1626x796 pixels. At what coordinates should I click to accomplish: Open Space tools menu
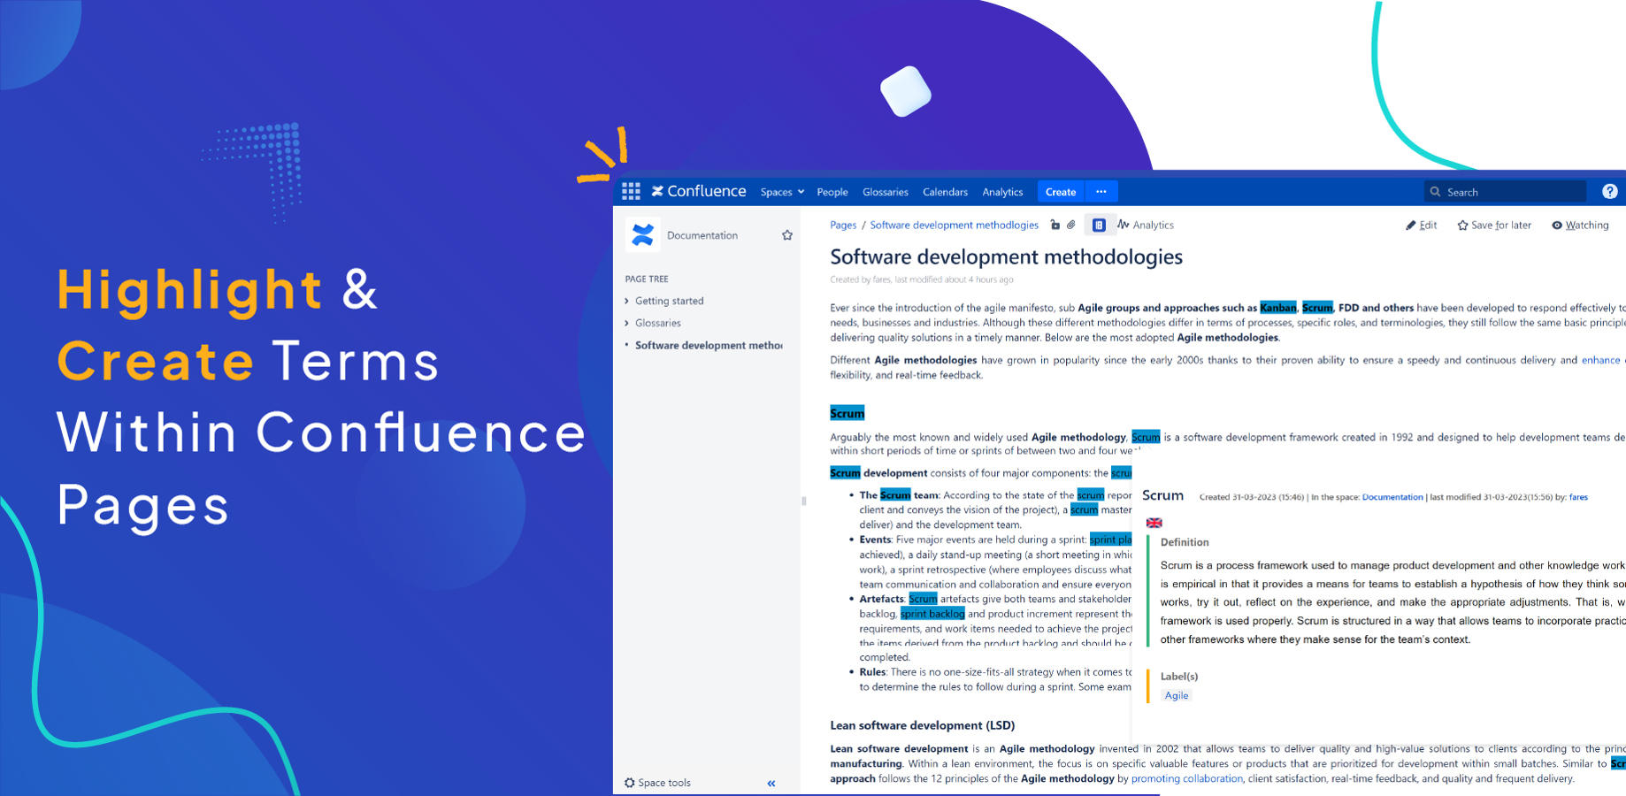657,783
